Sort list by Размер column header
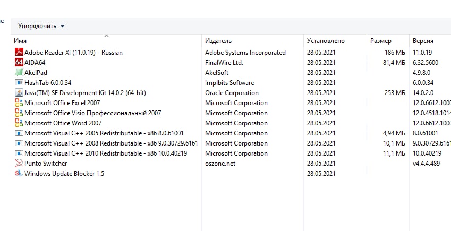The height and width of the screenshot is (231, 451). click(x=380, y=41)
